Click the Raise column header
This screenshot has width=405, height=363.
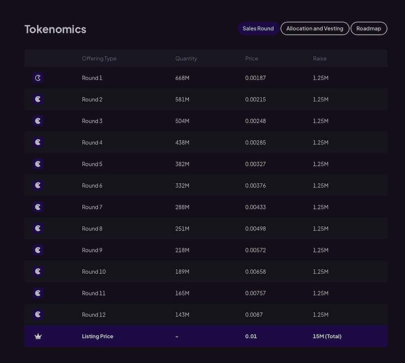click(x=319, y=58)
